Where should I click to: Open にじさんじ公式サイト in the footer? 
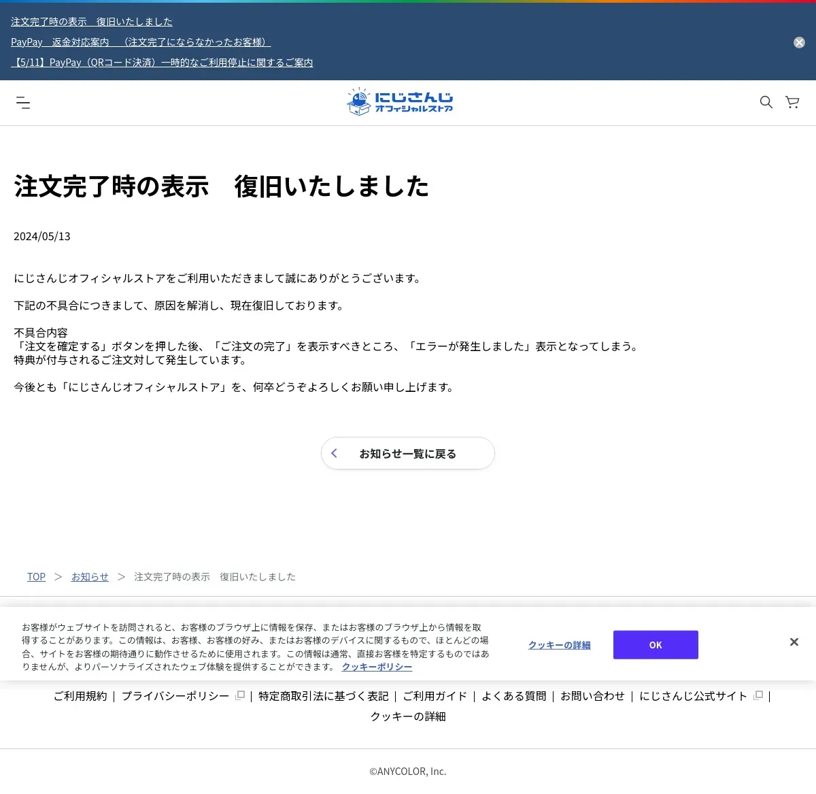(693, 696)
